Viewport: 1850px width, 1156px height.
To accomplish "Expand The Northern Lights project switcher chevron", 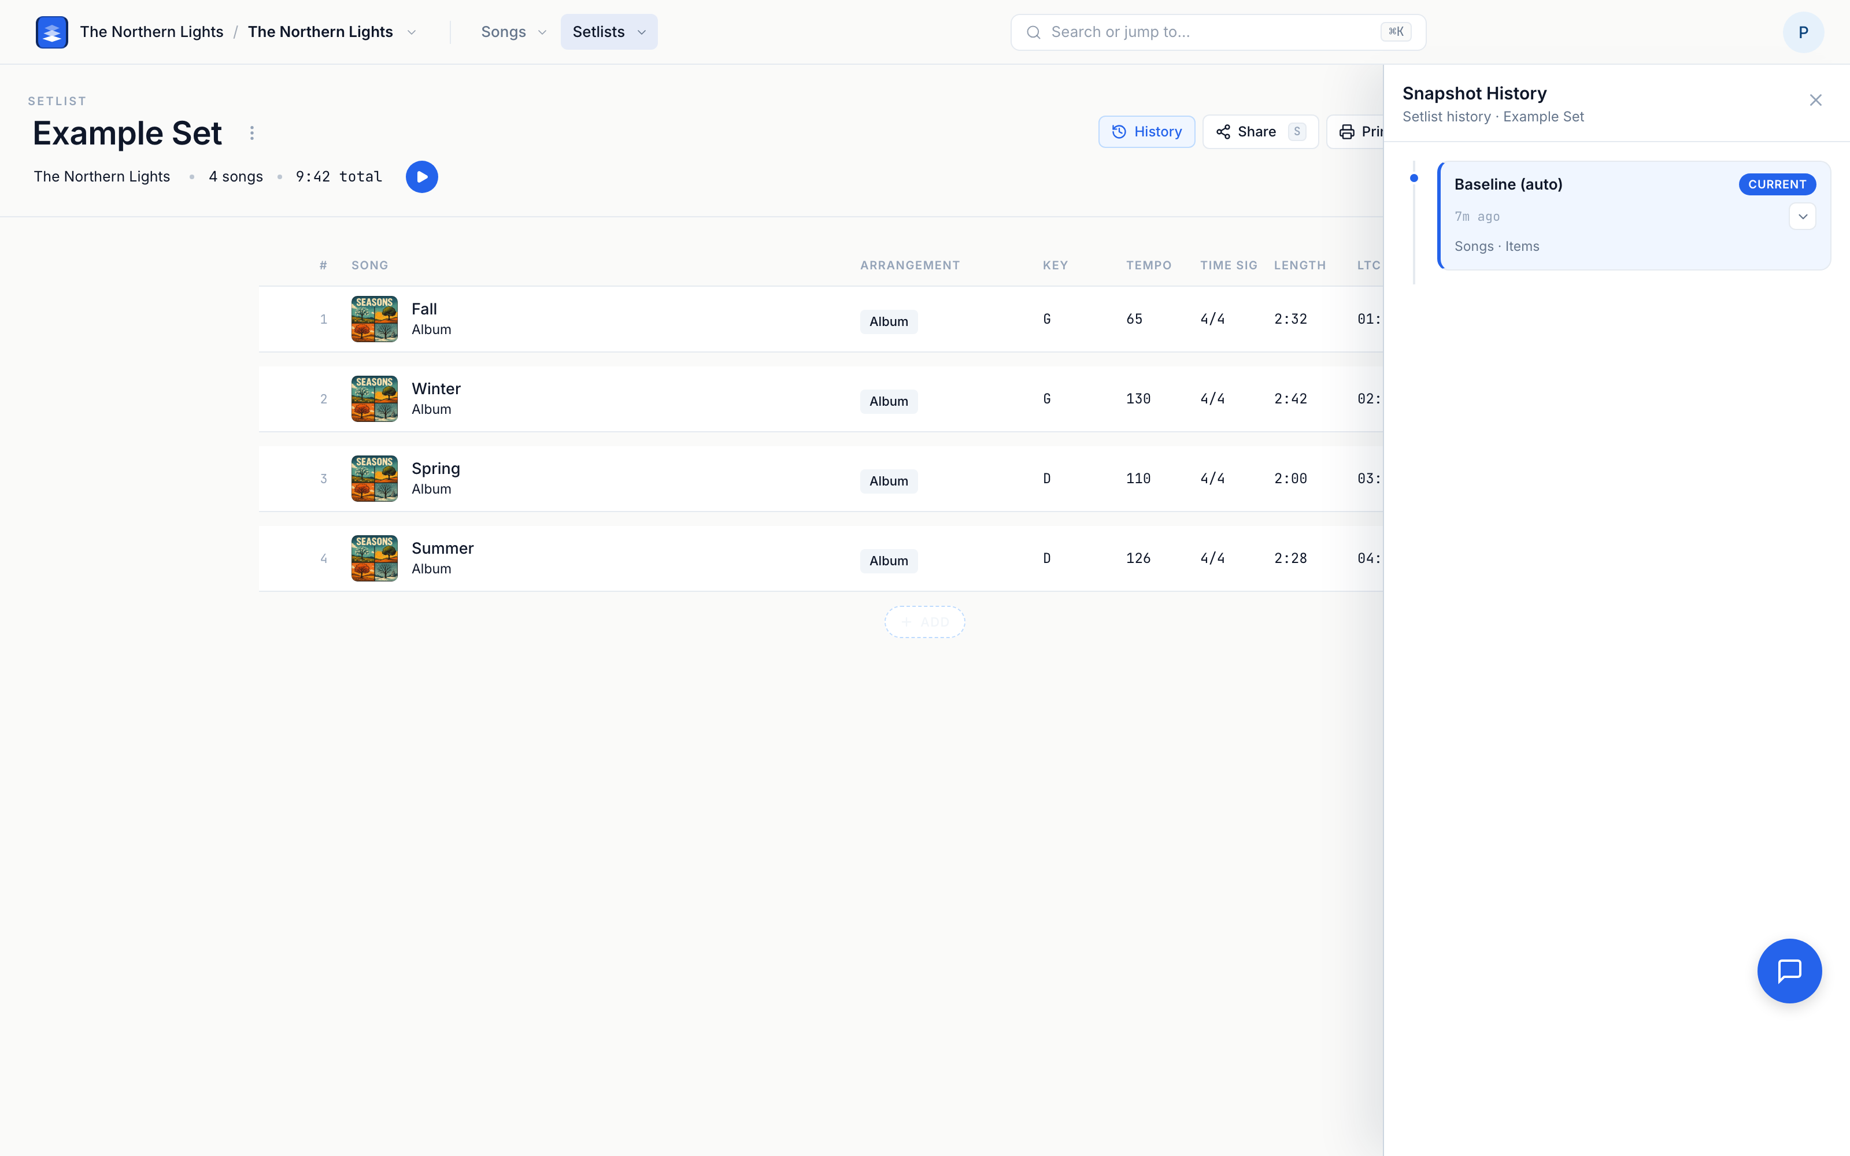I will click(x=411, y=32).
